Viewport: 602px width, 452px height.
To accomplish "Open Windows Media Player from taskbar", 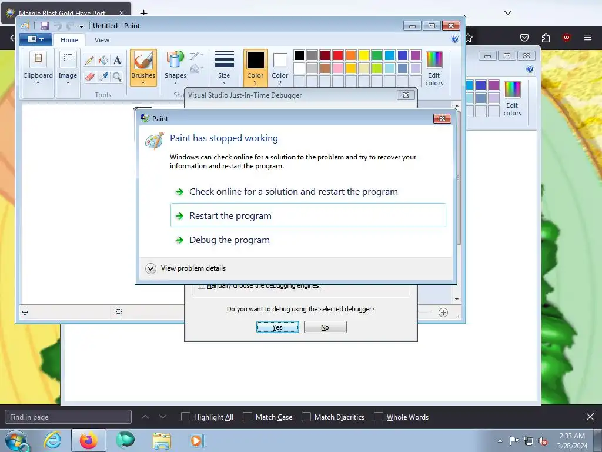I will click(198, 440).
